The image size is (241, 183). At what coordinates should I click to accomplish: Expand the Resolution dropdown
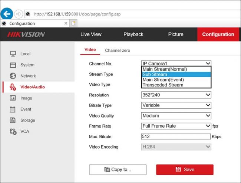coord(176,95)
